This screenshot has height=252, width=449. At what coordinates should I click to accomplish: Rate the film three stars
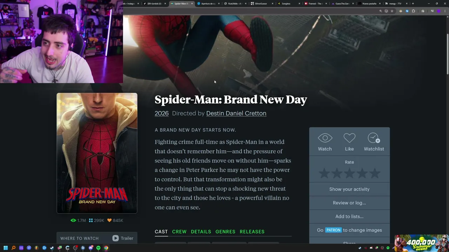(x=349, y=173)
